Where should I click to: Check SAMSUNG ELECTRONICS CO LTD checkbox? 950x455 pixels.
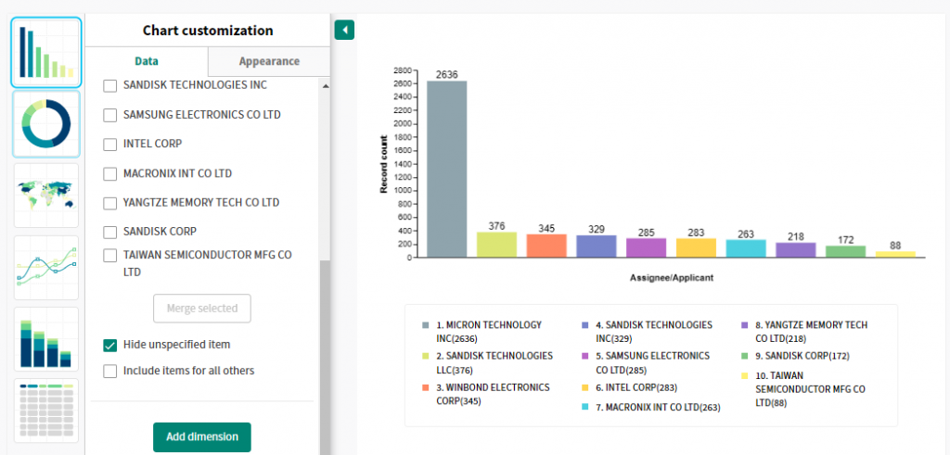click(x=109, y=115)
